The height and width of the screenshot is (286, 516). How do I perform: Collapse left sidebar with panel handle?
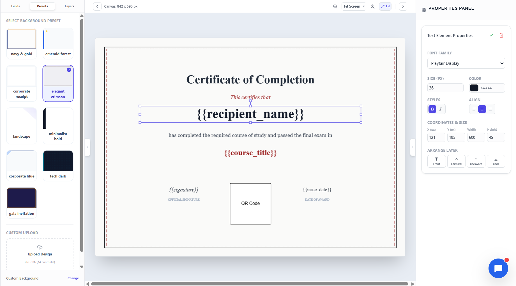[x=87, y=147]
